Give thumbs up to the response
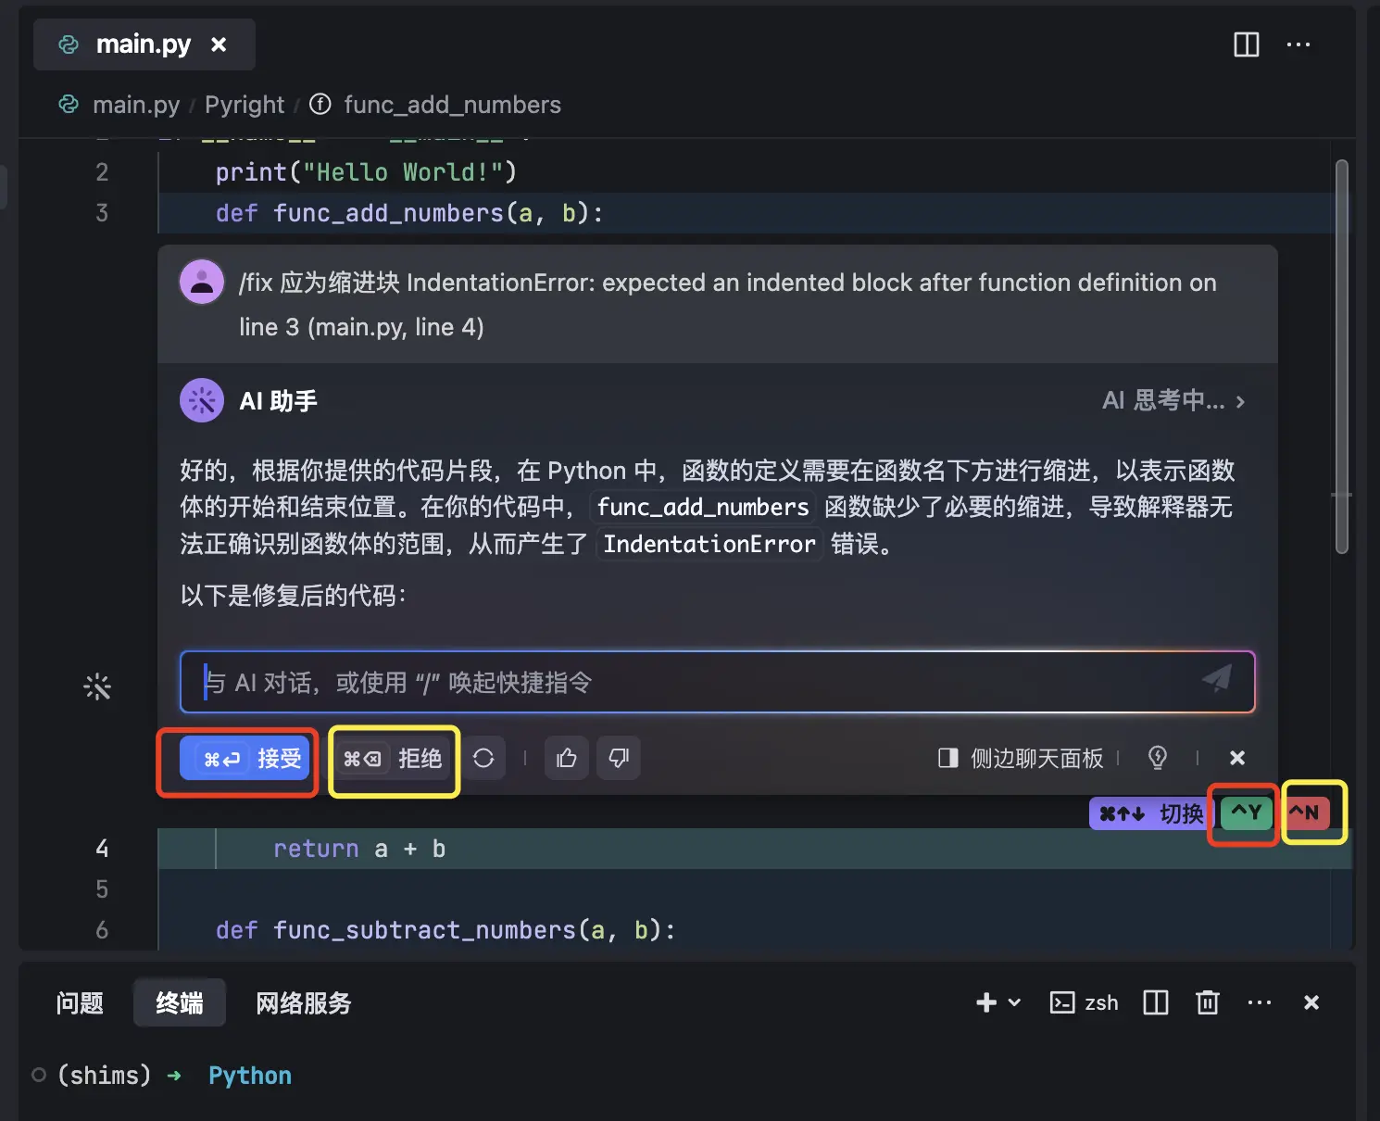Image resolution: width=1380 pixels, height=1121 pixels. [x=567, y=759]
